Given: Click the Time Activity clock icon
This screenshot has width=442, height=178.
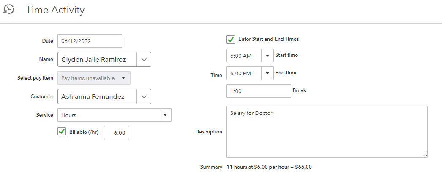Looking at the screenshot, I should pyautogui.click(x=9, y=9).
